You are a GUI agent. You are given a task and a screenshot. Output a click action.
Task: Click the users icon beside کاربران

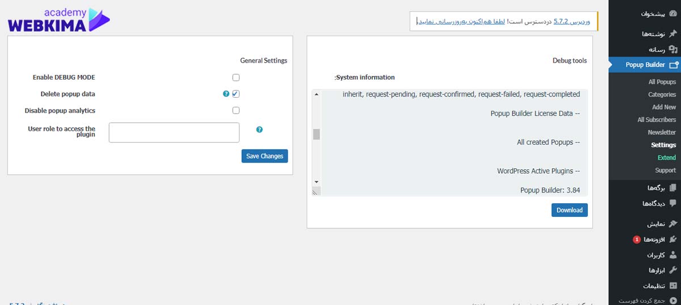[x=672, y=255]
